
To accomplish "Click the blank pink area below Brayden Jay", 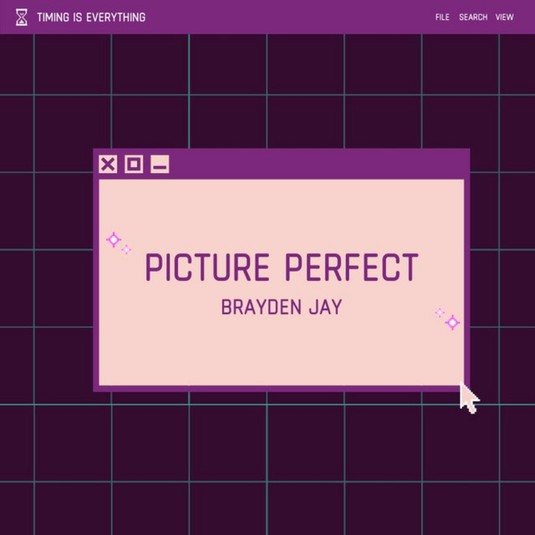I will 281,355.
